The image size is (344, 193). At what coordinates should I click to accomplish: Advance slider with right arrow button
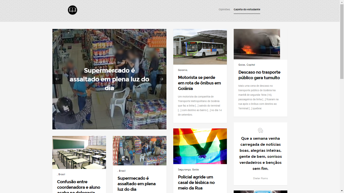161,79
